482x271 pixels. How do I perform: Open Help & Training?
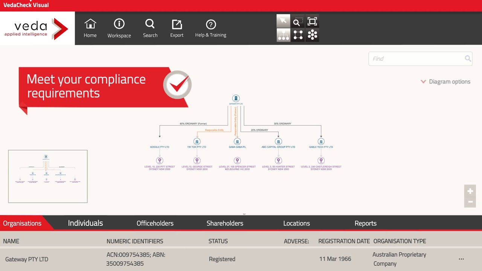210,29
